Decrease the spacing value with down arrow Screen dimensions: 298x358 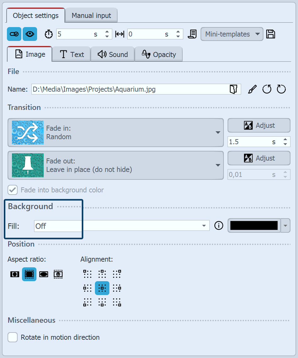pos(178,37)
